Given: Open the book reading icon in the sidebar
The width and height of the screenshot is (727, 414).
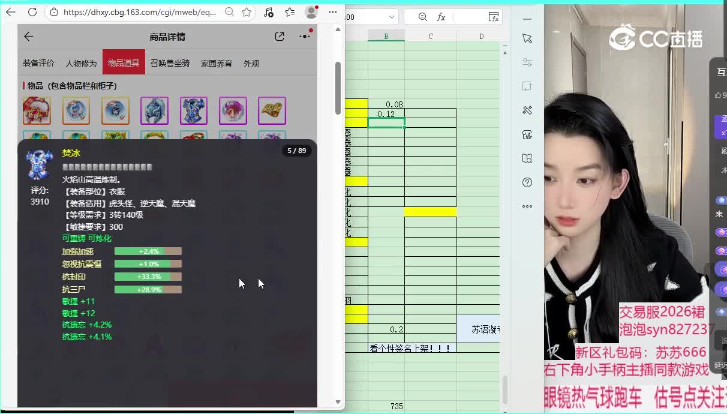Looking at the screenshot, I should (527, 158).
